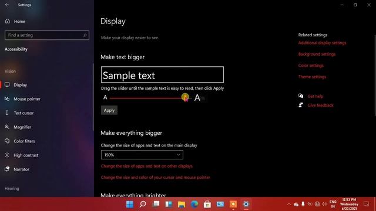Click the network globe tray icon

(317, 204)
